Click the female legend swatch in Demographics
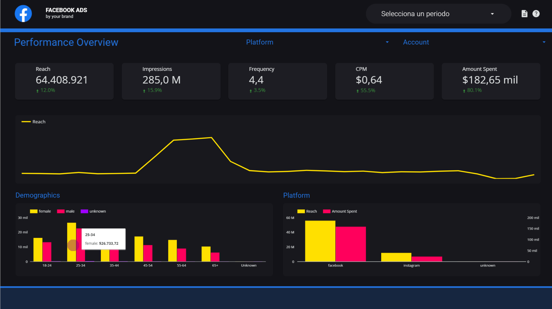Viewport: 552px width, 309px height. (x=34, y=211)
